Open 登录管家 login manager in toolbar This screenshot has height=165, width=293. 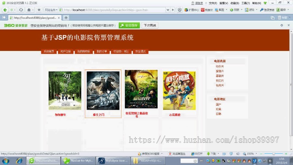[x=267, y=10]
